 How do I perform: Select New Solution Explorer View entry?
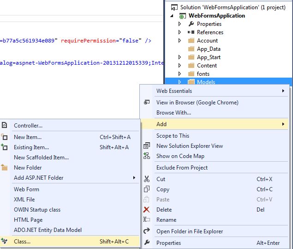point(215,146)
